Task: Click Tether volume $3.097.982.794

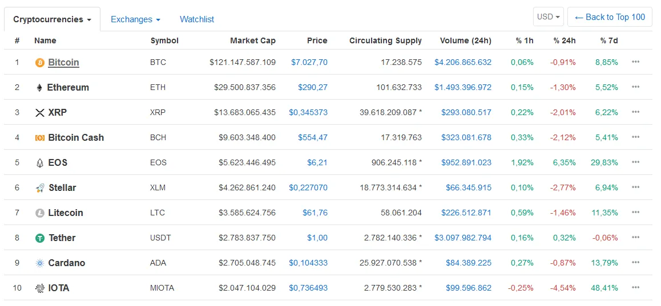Action: (463, 238)
